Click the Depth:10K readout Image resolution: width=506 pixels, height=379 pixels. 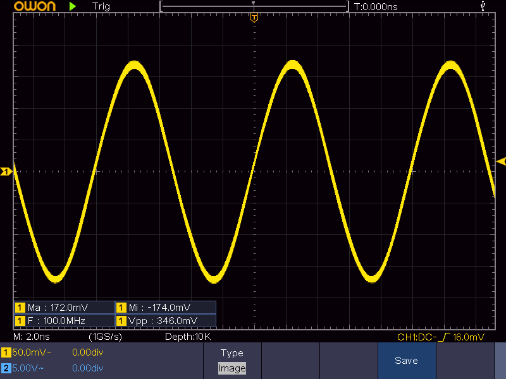[x=188, y=337]
